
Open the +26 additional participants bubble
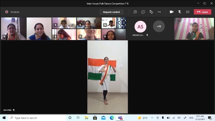(159, 26)
